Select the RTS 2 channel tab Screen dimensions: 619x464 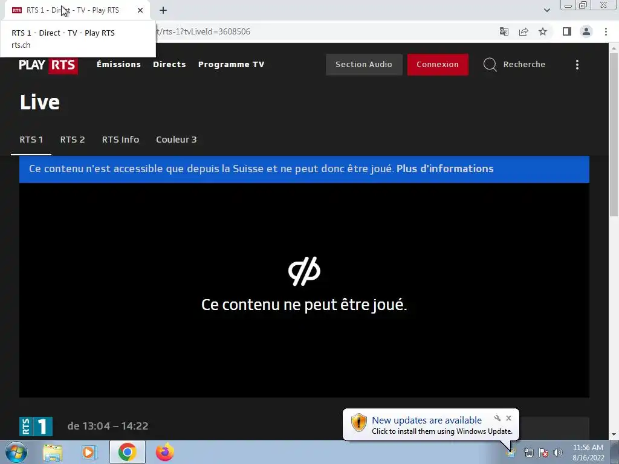click(x=73, y=140)
